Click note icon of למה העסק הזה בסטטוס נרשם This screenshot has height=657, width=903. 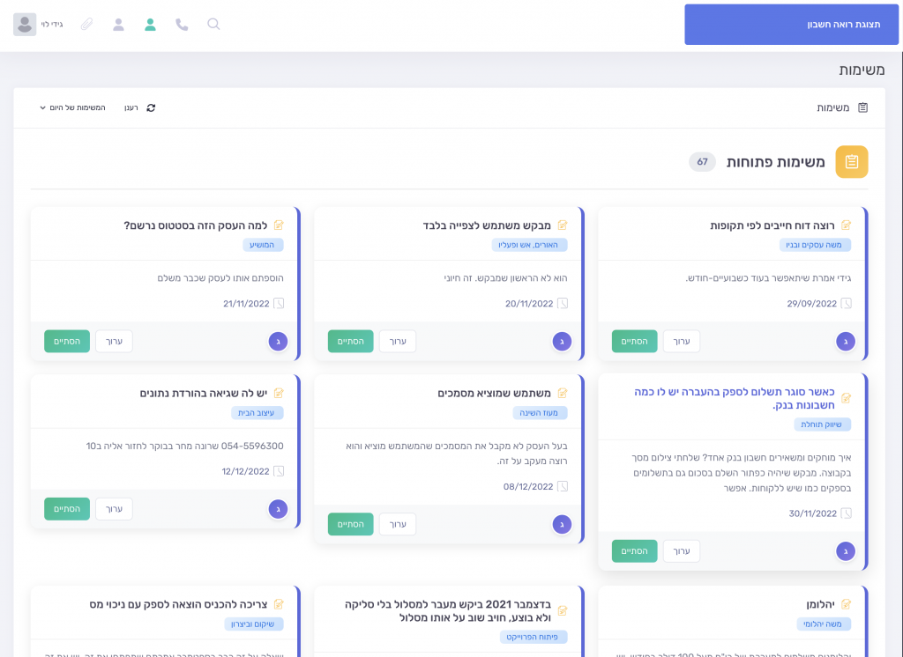[279, 225]
